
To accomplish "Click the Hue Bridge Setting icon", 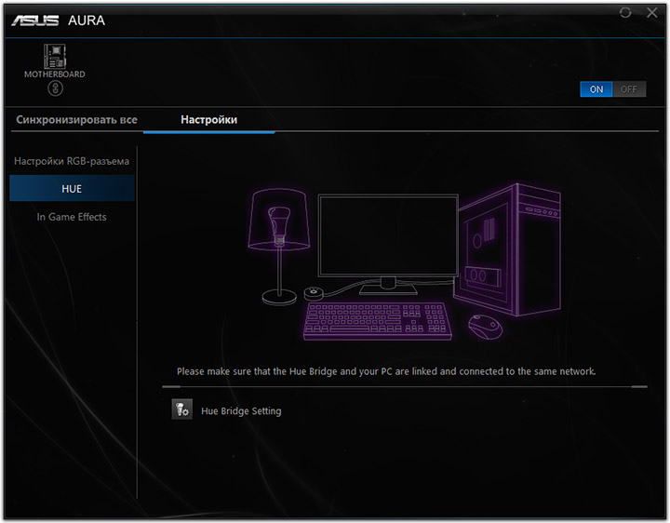I will point(182,409).
